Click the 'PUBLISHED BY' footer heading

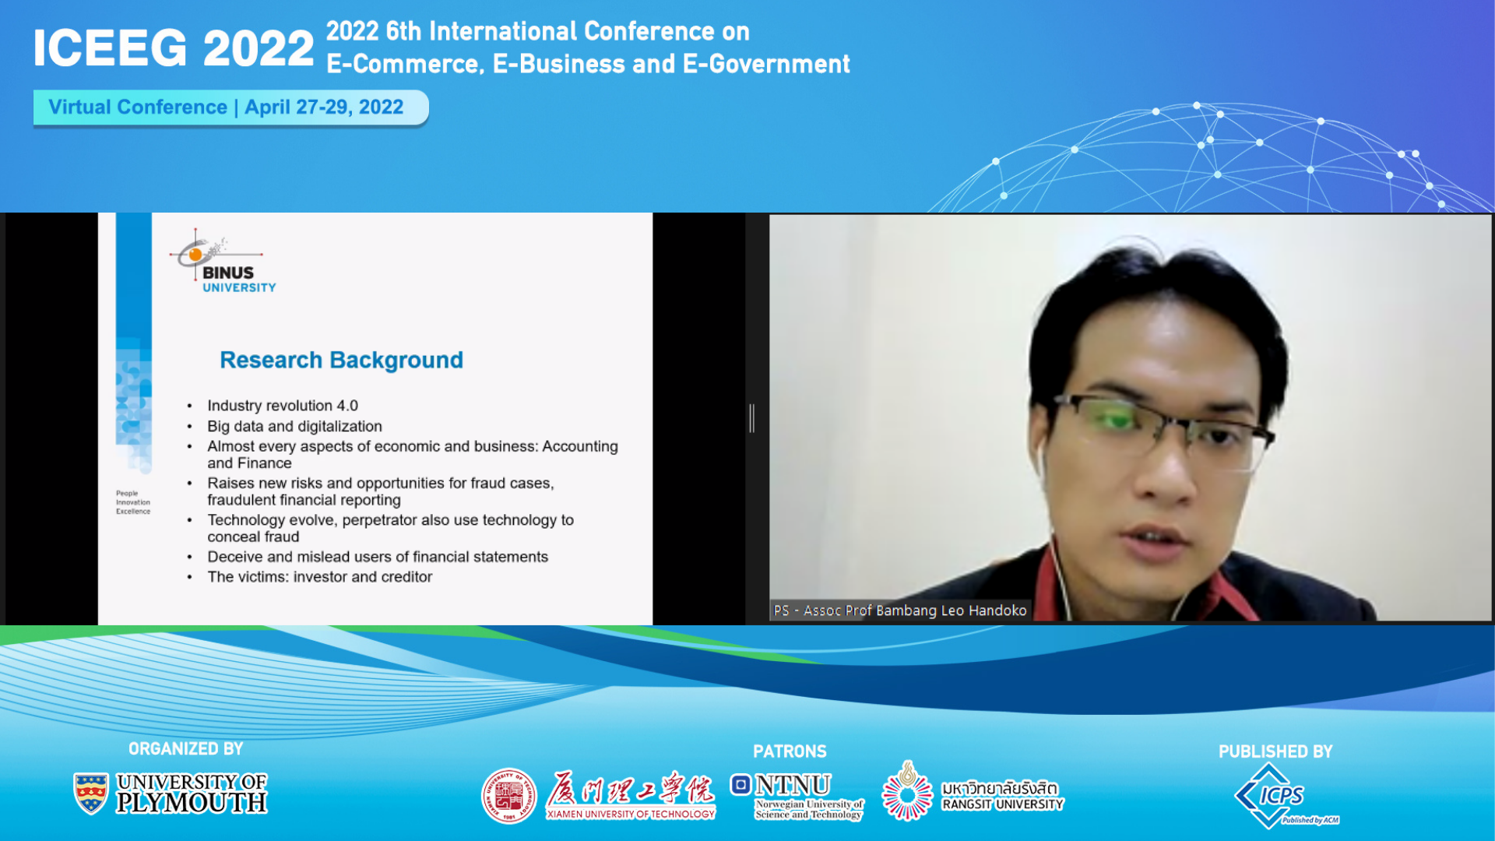[1275, 751]
